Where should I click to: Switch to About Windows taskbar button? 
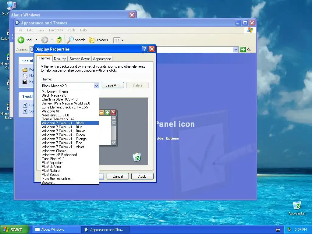pyautogui.click(x=56, y=230)
